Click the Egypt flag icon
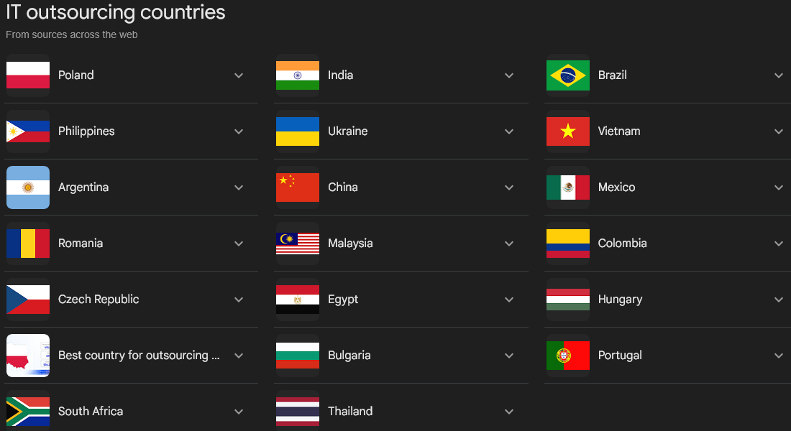Viewport: 791px width, 431px height. tap(298, 300)
